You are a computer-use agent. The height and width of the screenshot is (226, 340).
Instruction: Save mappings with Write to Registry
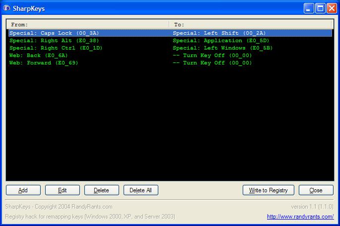(268, 190)
